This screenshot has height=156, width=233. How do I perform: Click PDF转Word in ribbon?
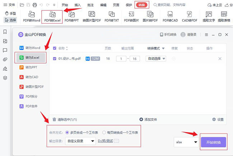32,16
